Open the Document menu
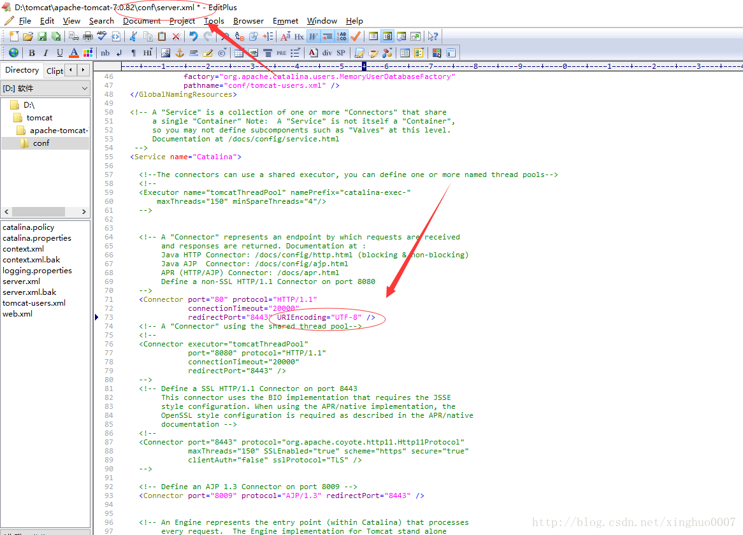743x535 pixels. pyautogui.click(x=141, y=21)
